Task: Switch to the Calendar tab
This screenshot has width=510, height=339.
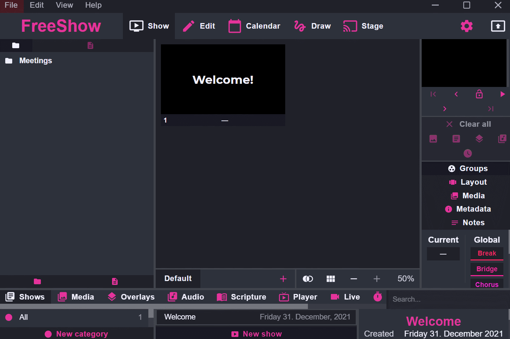Action: (x=254, y=26)
